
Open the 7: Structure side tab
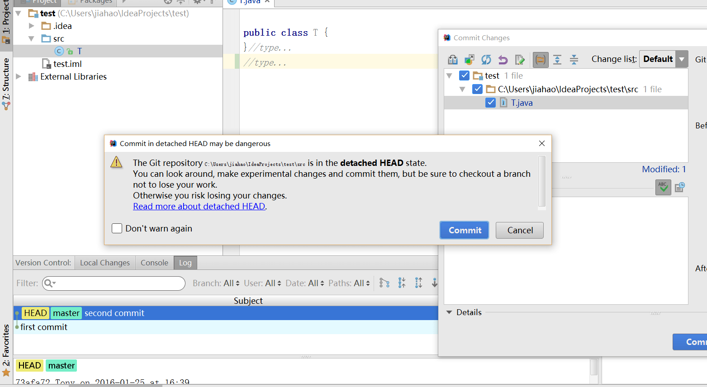(x=6, y=84)
